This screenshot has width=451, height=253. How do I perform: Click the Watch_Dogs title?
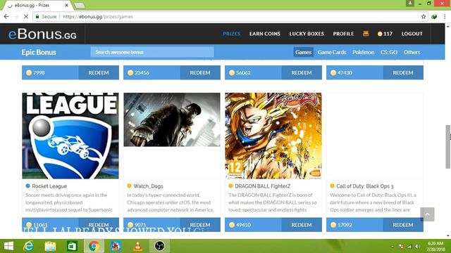click(148, 186)
